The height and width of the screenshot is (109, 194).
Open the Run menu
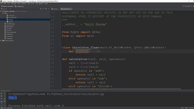tap(29, 4)
